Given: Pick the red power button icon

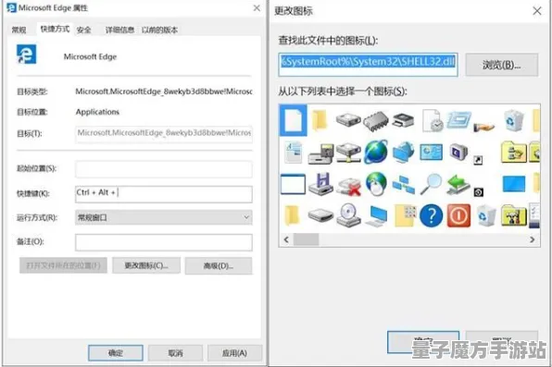Looking at the screenshot, I should tap(458, 215).
